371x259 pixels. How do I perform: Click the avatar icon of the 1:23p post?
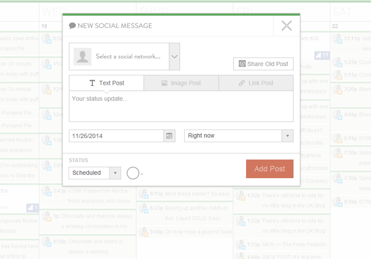(338, 62)
